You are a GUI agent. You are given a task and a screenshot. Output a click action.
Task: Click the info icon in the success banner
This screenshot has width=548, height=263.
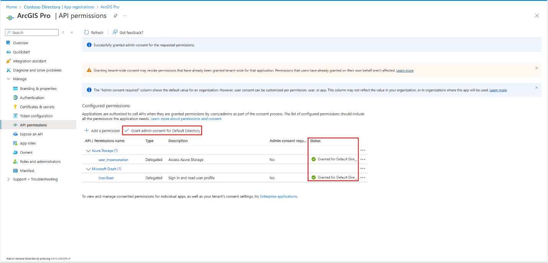click(89, 45)
